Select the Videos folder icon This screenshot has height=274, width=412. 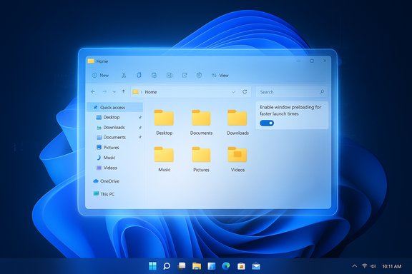tap(237, 154)
